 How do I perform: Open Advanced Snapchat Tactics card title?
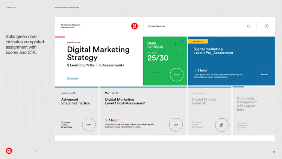tap(75, 101)
